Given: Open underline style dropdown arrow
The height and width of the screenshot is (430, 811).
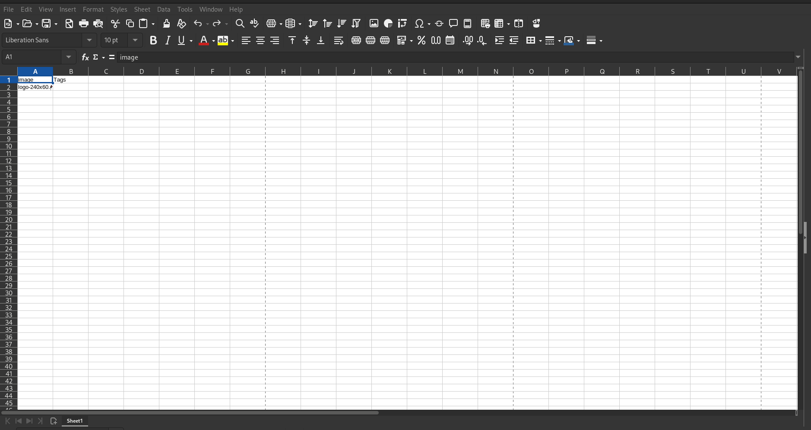Looking at the screenshot, I should tap(191, 41).
